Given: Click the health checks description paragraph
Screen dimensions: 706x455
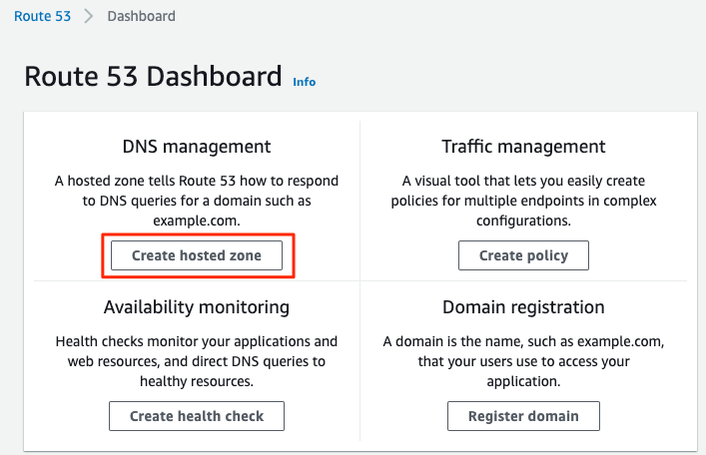Looking at the screenshot, I should pyautogui.click(x=197, y=361).
